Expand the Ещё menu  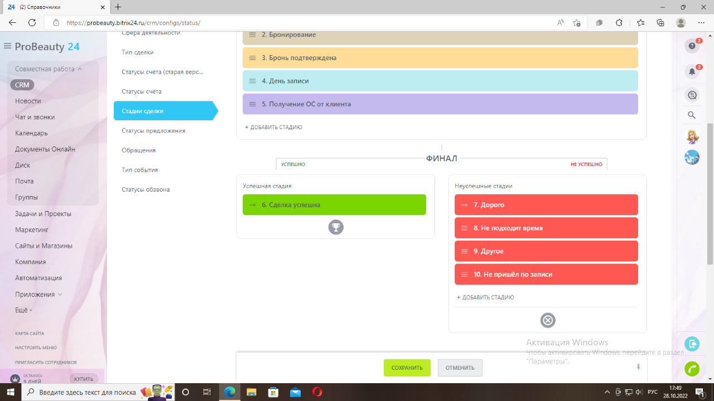pos(23,310)
